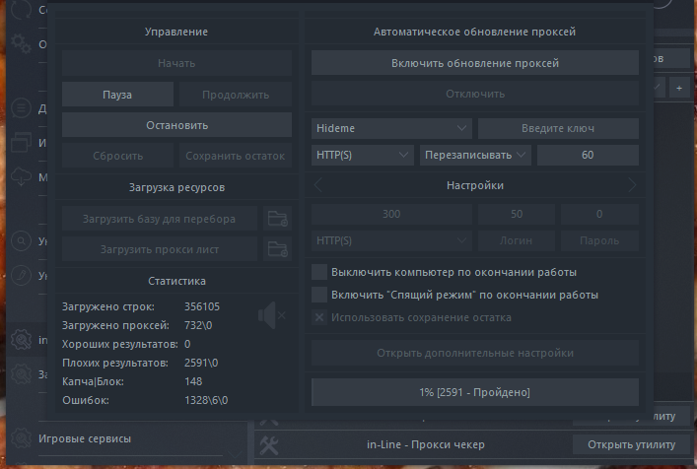Click the 1% [2591 - Пройдено] progress bar
This screenshot has width=697, height=469.
(x=475, y=392)
